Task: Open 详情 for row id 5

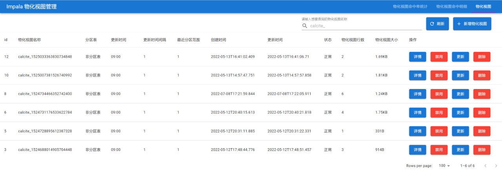Action: [417, 131]
